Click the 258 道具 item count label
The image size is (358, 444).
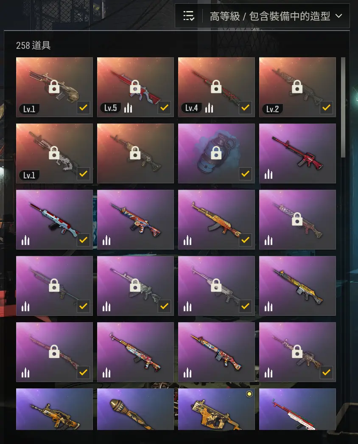34,45
